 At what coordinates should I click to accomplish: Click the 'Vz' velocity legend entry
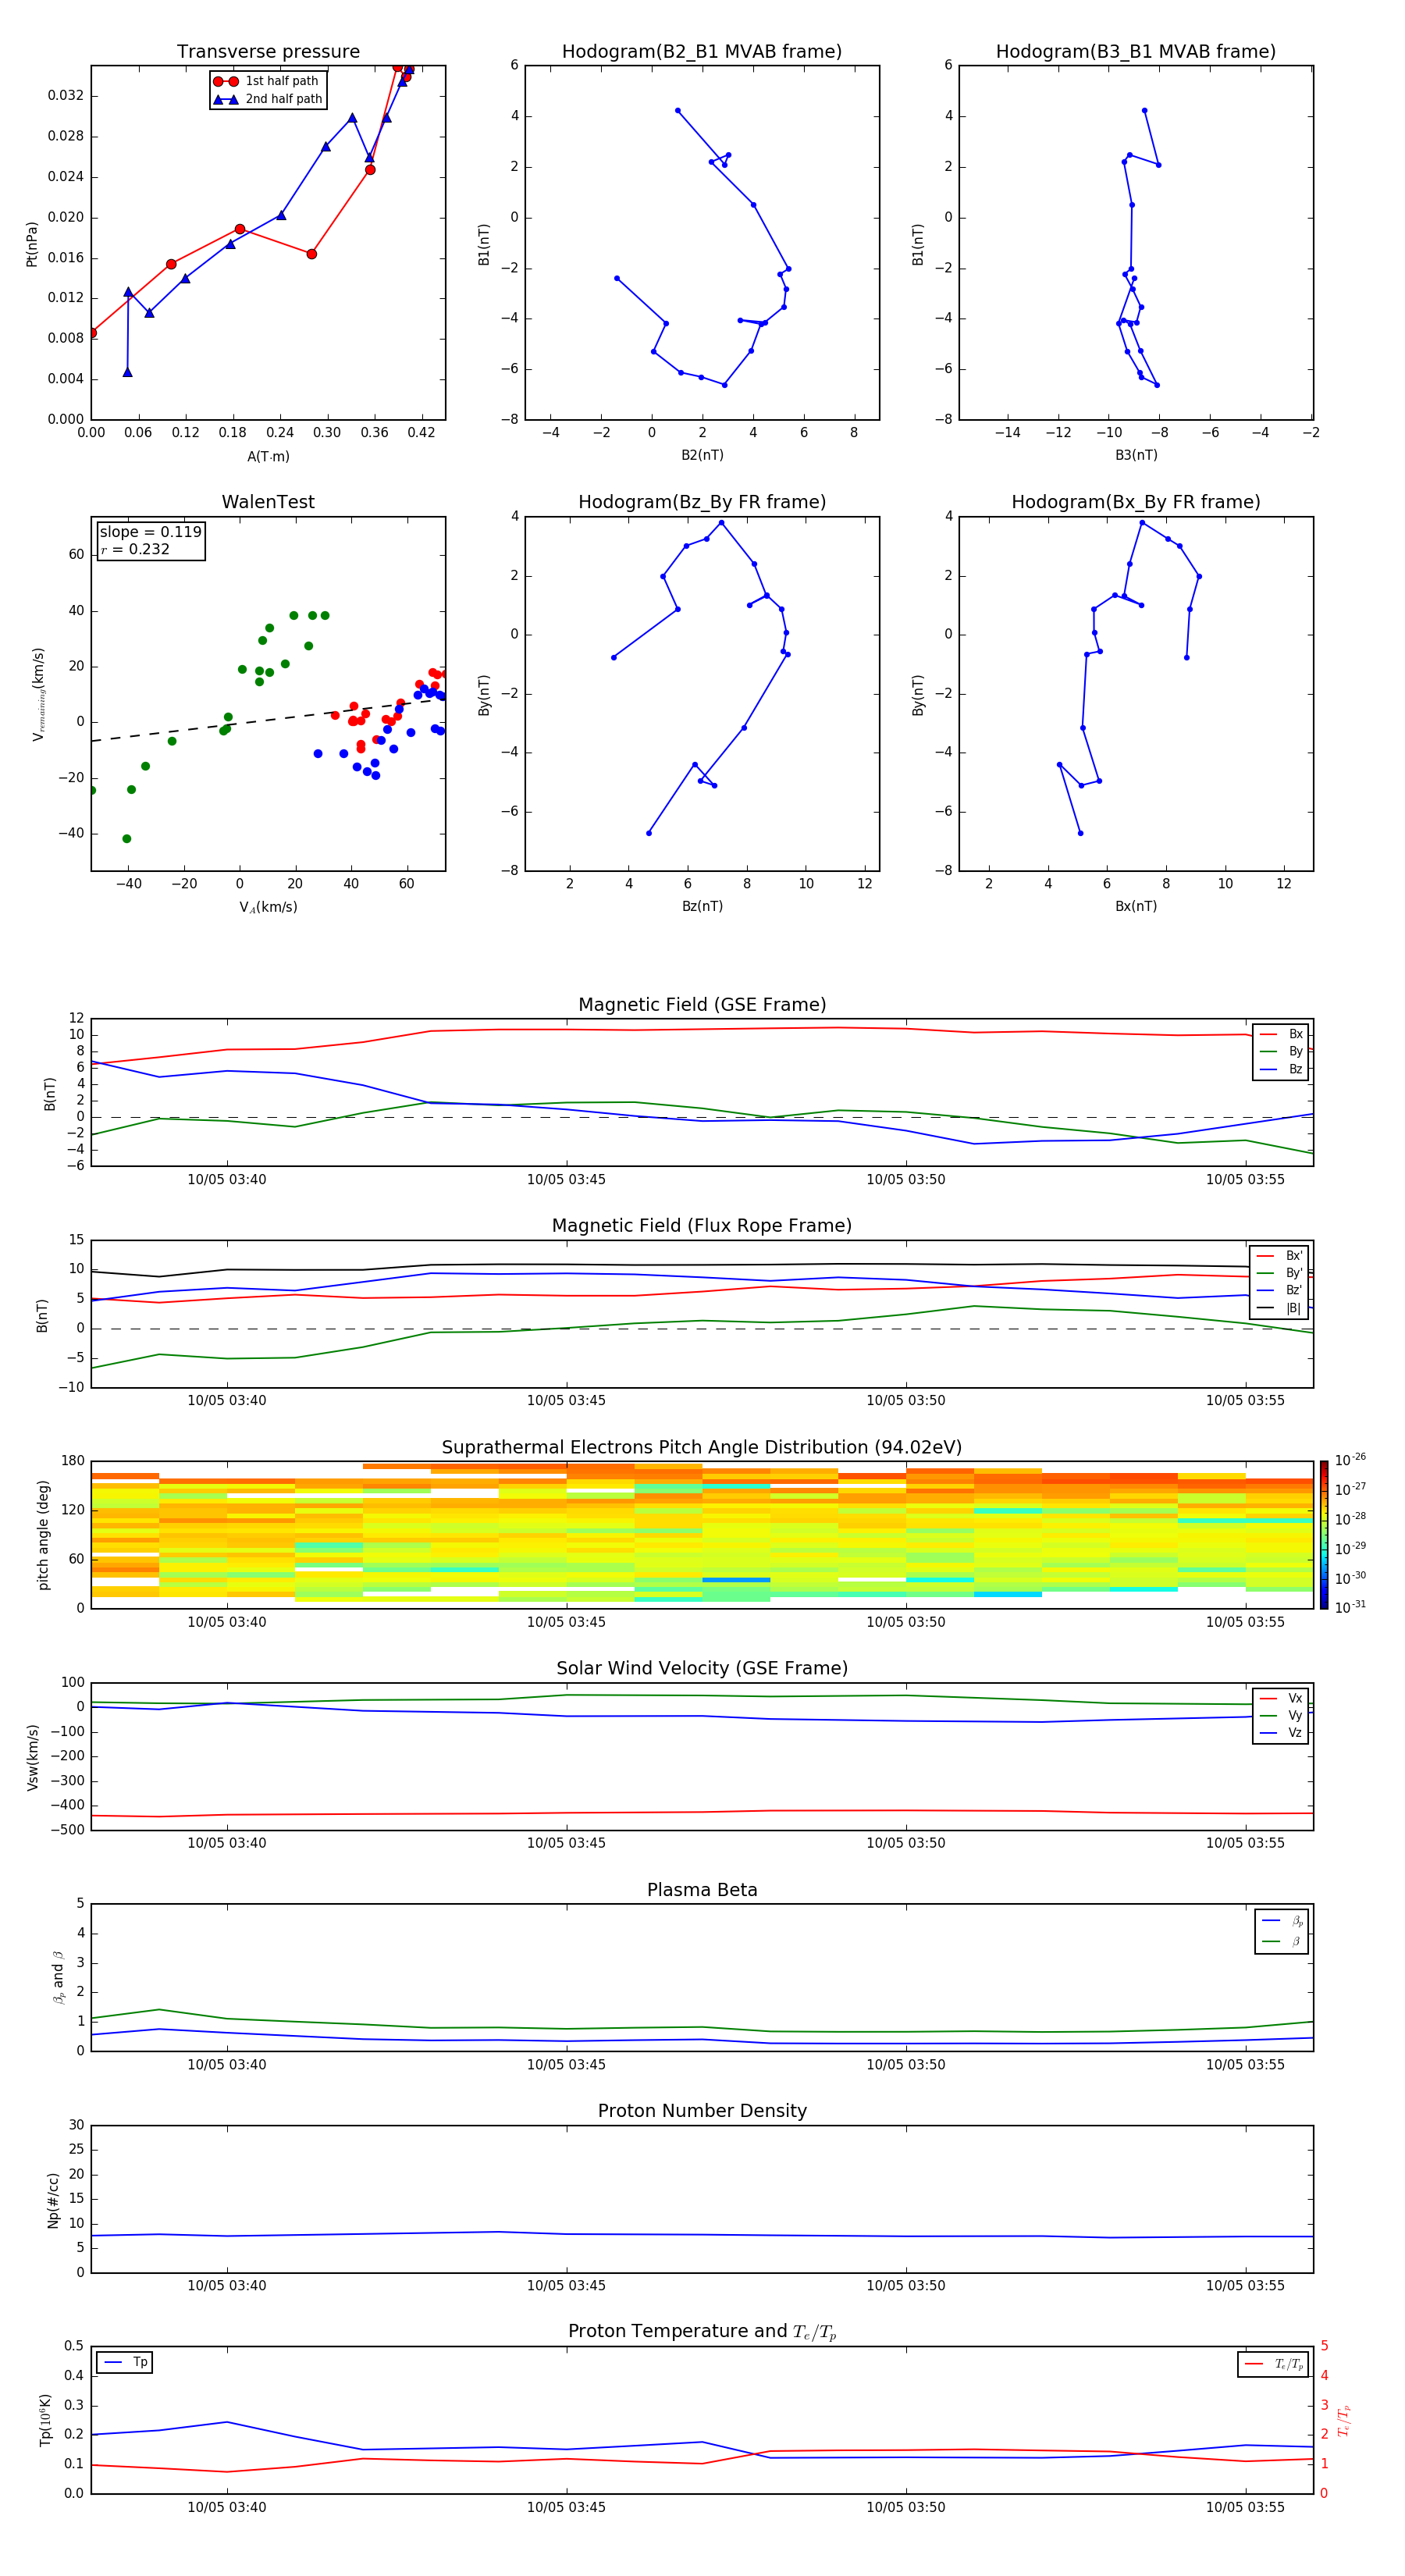(x=1281, y=1733)
